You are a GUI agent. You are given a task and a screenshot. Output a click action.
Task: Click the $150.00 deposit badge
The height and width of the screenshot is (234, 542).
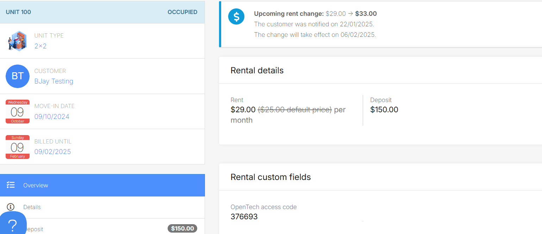pyautogui.click(x=182, y=228)
